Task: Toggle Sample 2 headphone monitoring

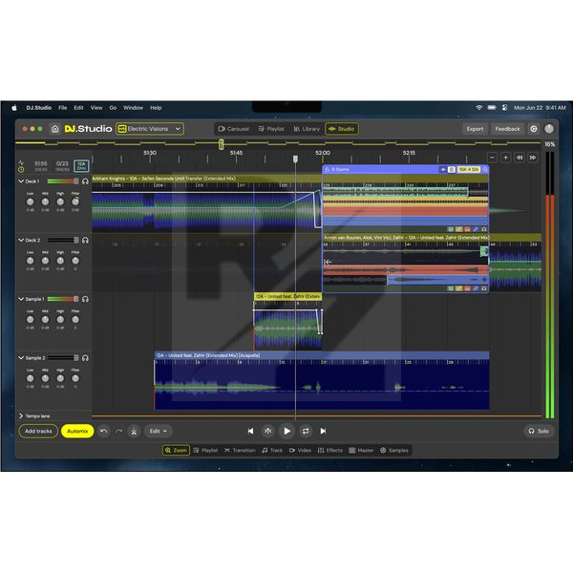Action: [x=85, y=358]
